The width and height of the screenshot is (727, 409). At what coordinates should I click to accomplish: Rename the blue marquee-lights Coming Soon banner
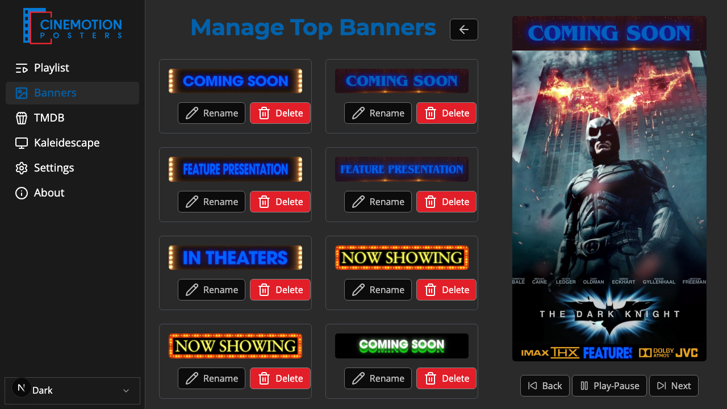click(x=211, y=113)
